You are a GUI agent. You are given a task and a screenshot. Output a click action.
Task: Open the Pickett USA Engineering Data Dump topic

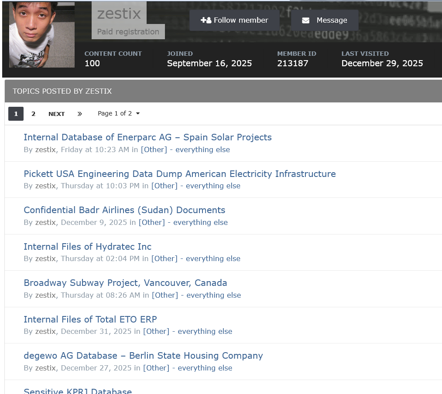click(x=180, y=173)
